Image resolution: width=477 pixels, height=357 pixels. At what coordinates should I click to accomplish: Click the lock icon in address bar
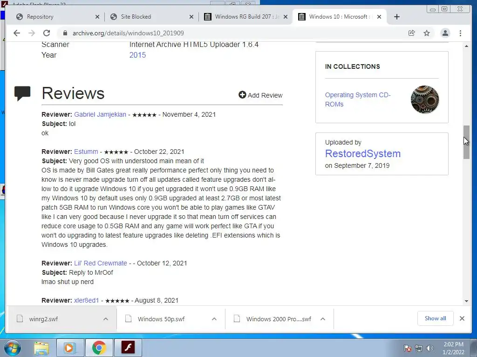click(x=65, y=33)
